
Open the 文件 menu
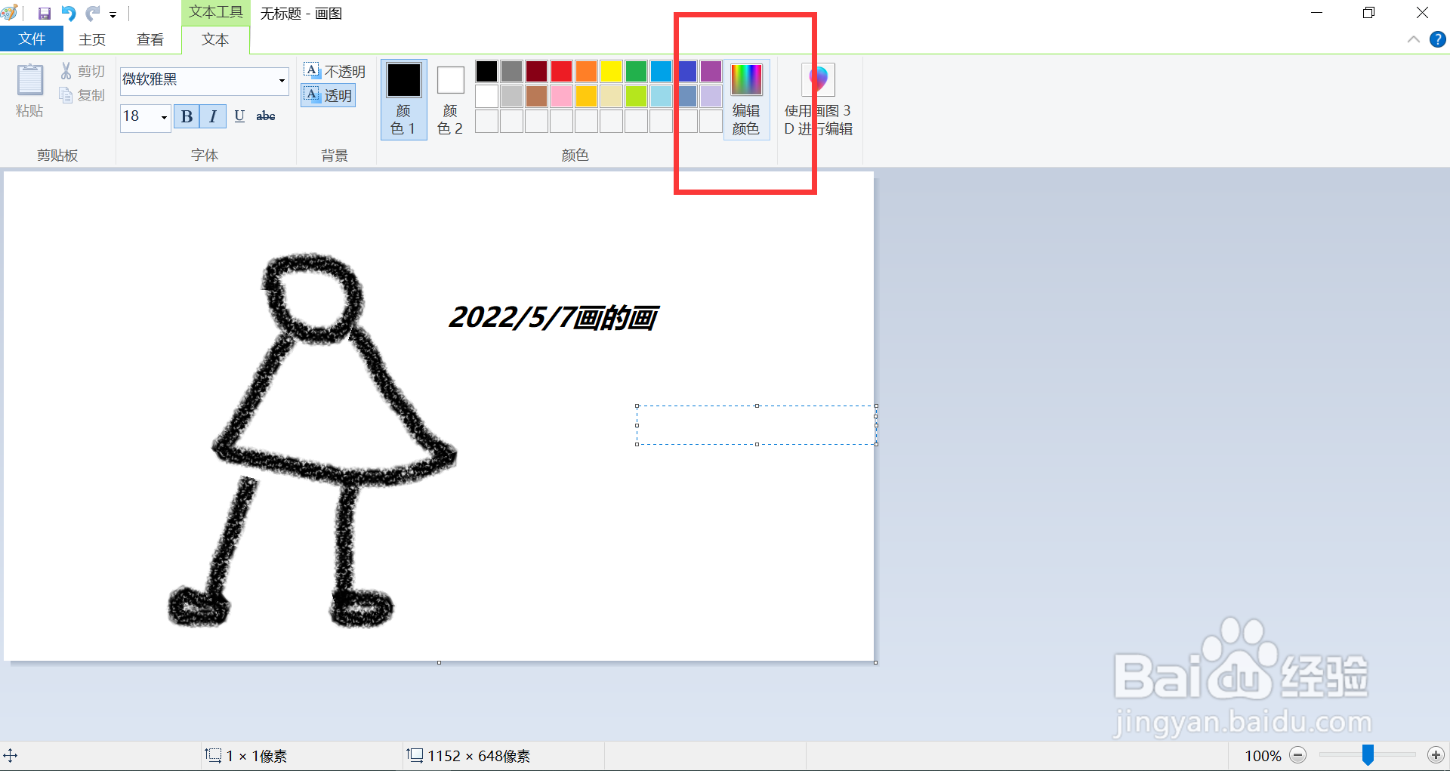click(31, 39)
